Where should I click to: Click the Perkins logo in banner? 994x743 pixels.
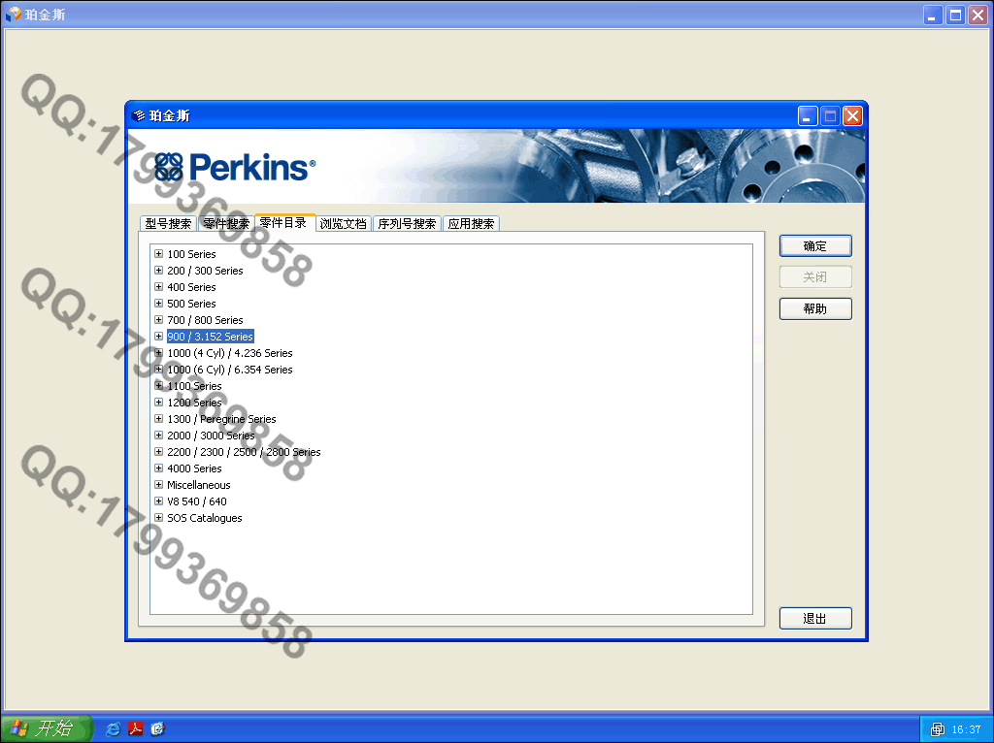[235, 167]
